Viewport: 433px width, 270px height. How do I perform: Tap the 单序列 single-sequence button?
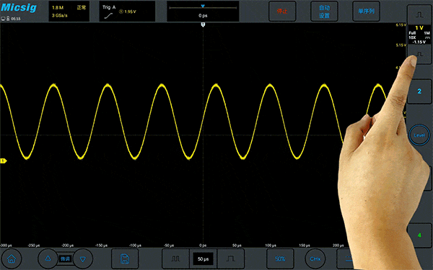coord(366,12)
